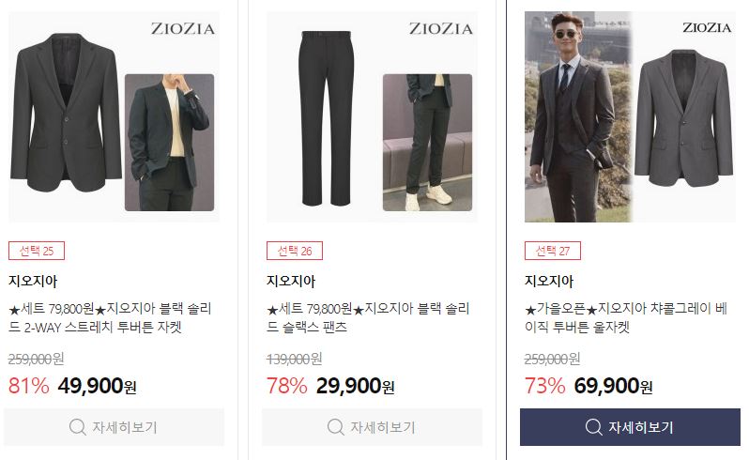Open black solid slacks pants title link
The width and height of the screenshot is (749, 460).
[368, 317]
